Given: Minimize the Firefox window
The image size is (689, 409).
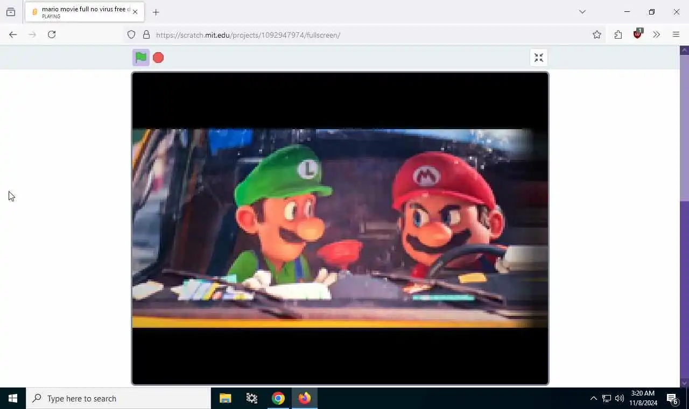Looking at the screenshot, I should [x=627, y=12].
